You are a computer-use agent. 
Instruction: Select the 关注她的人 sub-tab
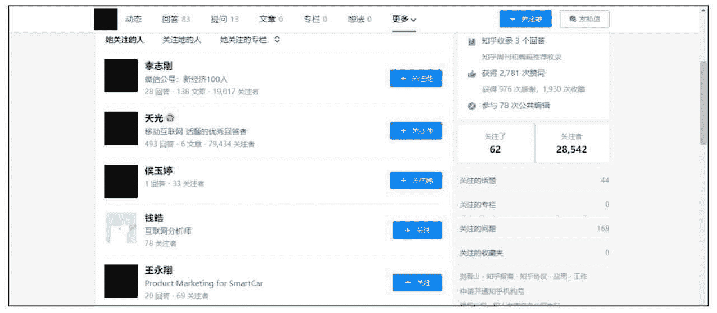pos(181,40)
